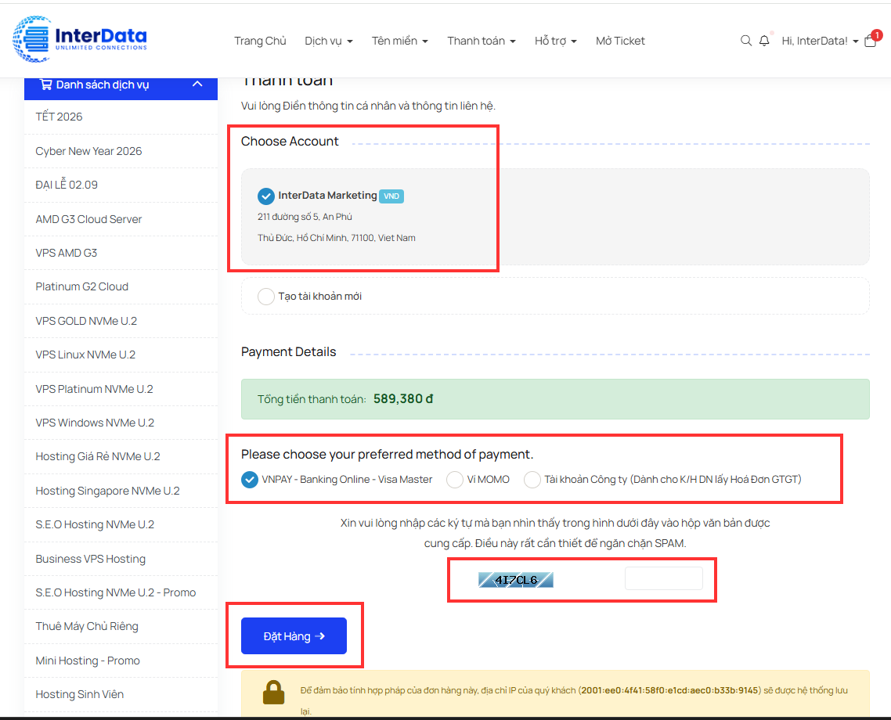Click the cart icon beside Danh sách dịch vụ
Image resolution: width=891 pixels, height=720 pixels.
coord(46,85)
